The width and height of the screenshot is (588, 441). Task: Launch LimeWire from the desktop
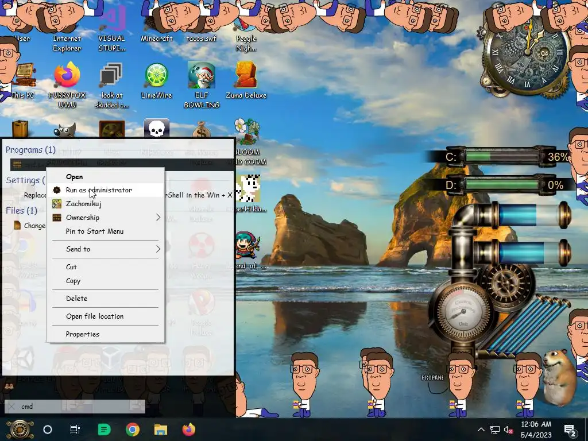click(156, 80)
